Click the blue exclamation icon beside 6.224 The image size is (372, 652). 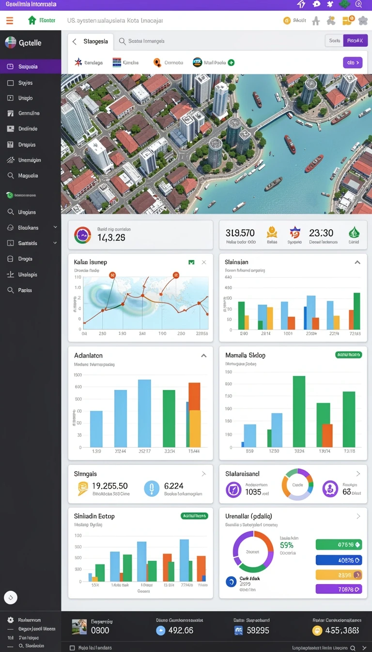coord(152,489)
